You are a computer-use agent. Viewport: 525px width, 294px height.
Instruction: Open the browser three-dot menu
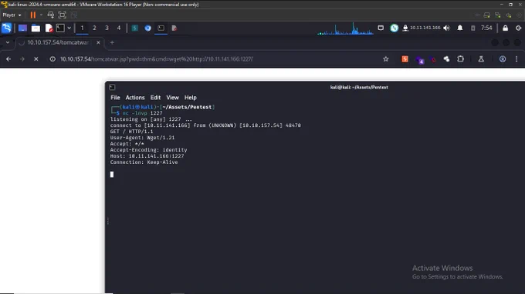tap(517, 59)
